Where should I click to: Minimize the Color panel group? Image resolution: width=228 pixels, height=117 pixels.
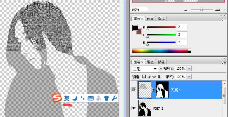(x=221, y=16)
